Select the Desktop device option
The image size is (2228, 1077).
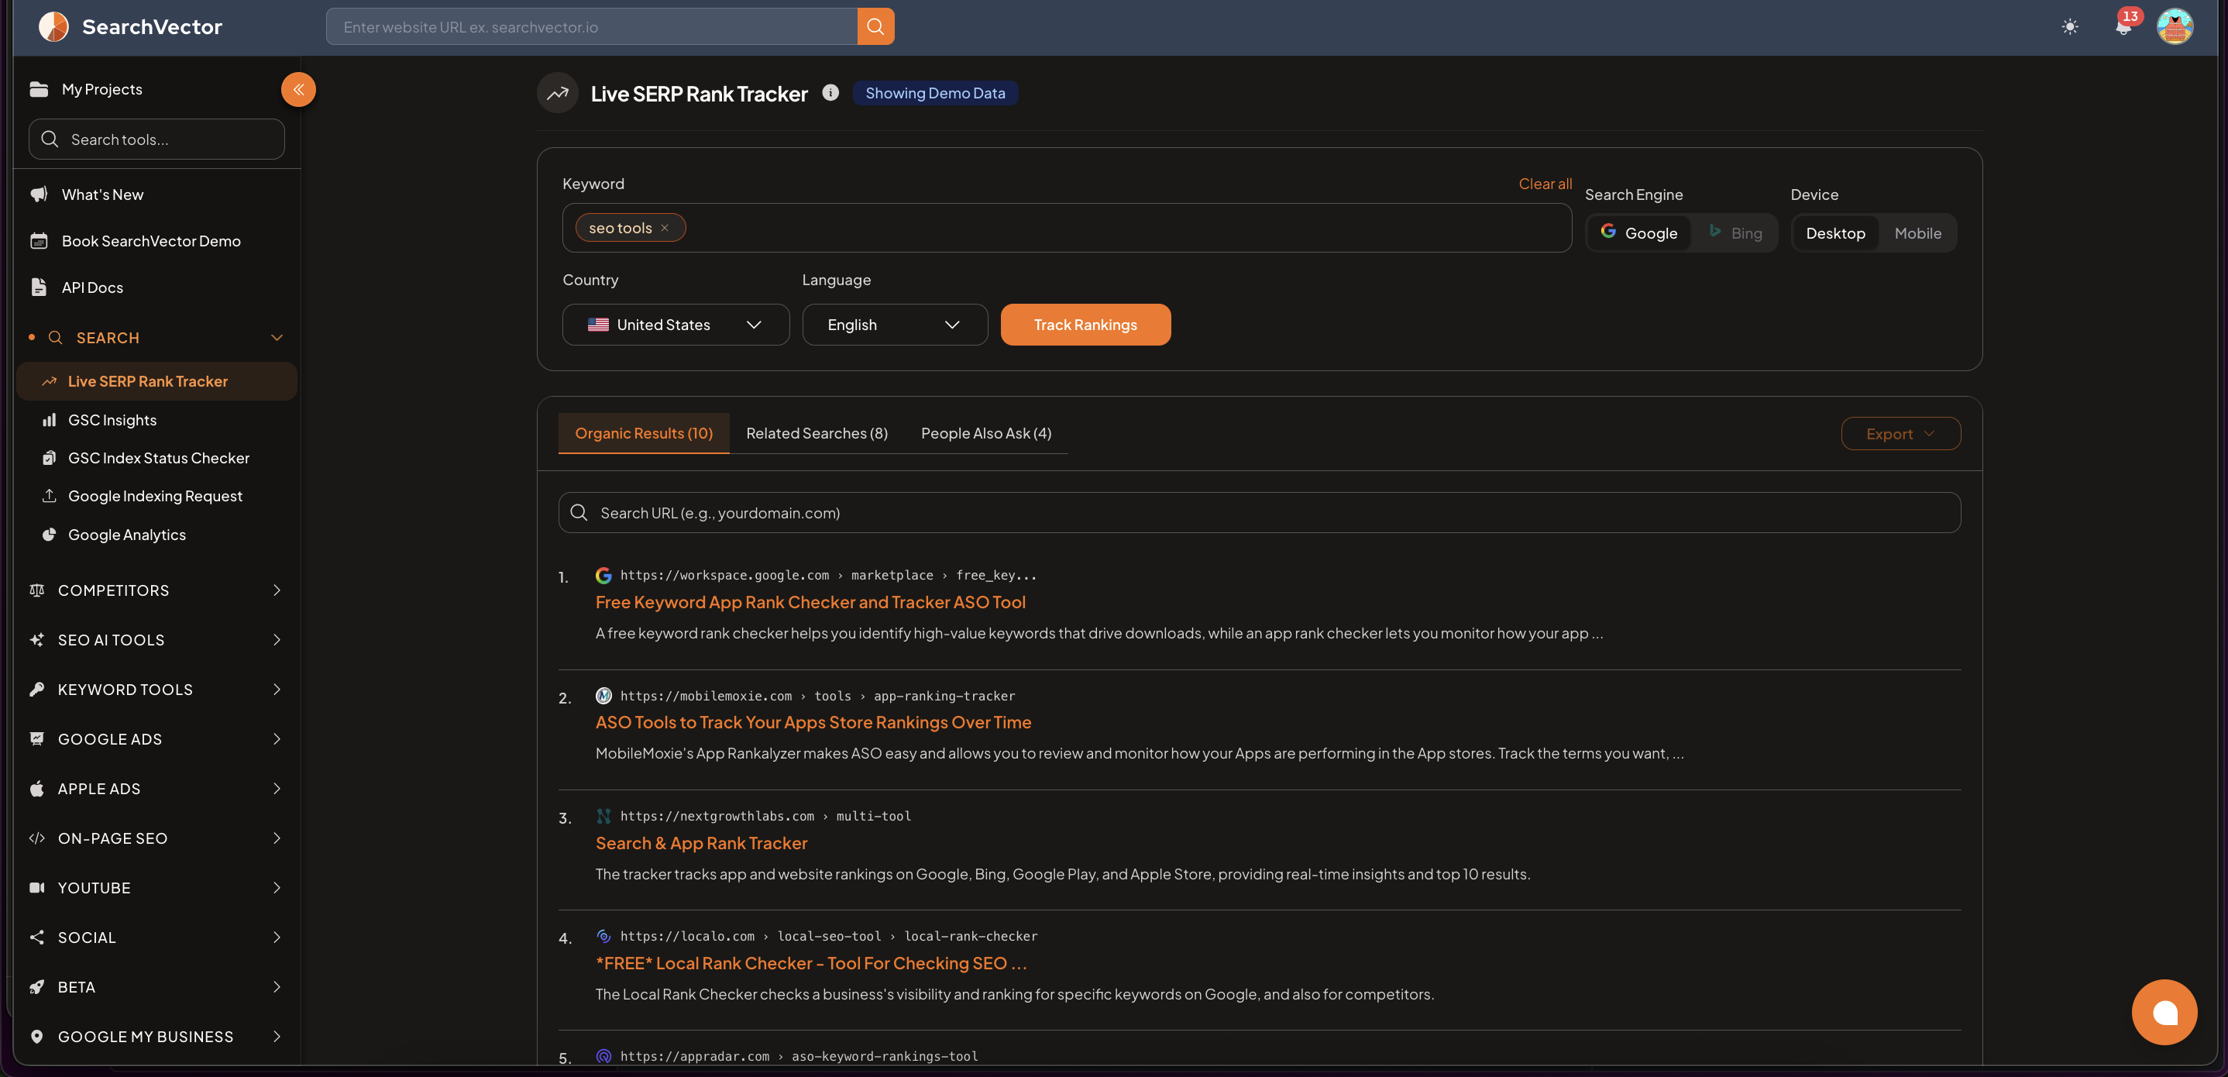tap(1835, 232)
